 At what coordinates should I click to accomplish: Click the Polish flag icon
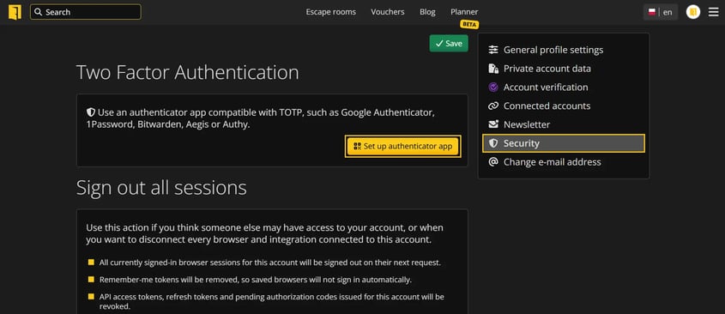pyautogui.click(x=652, y=12)
